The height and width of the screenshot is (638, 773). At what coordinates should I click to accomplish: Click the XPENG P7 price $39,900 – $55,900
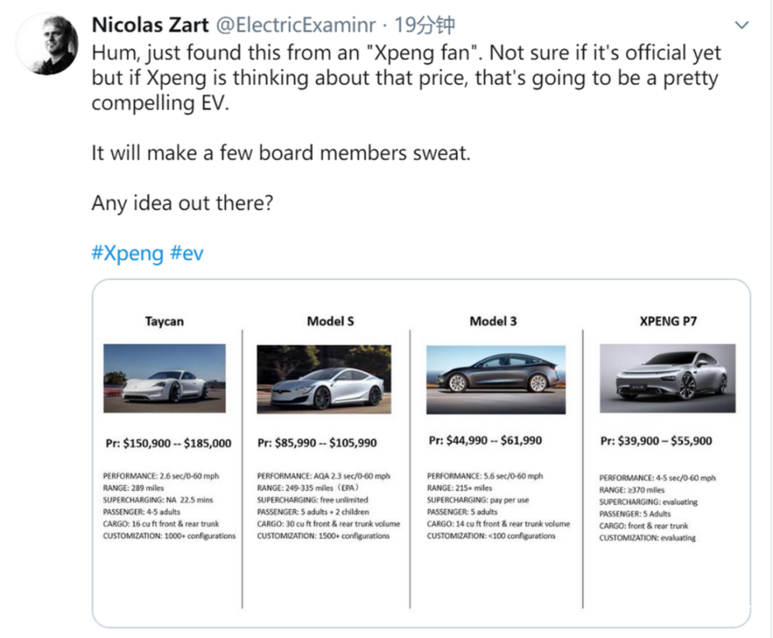[x=656, y=441]
